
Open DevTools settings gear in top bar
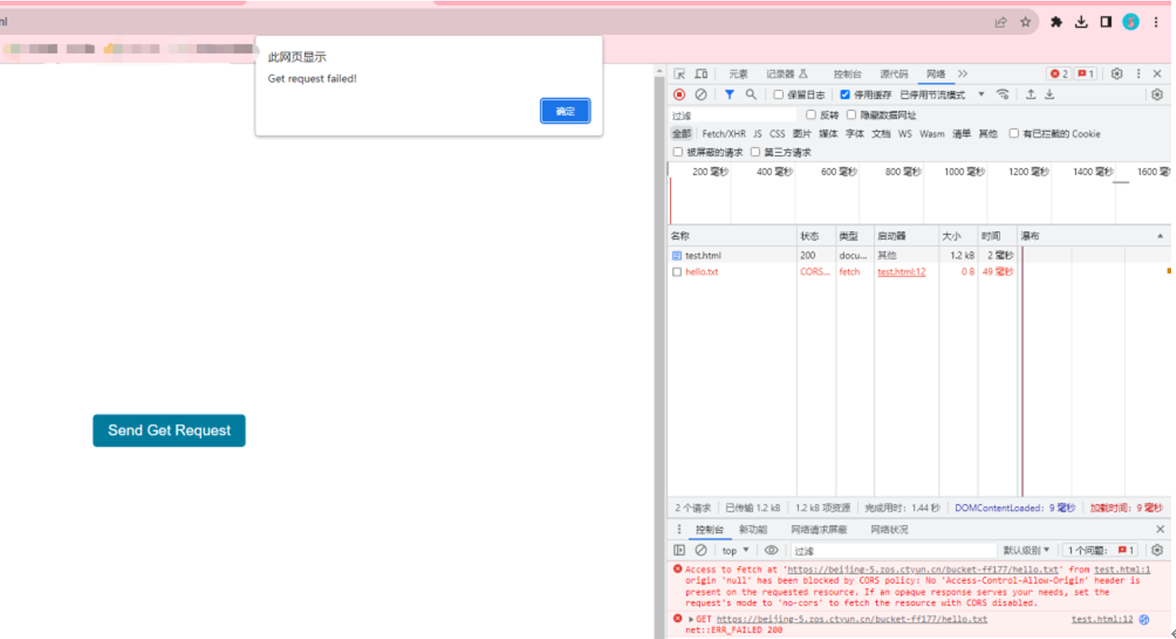pos(1117,74)
